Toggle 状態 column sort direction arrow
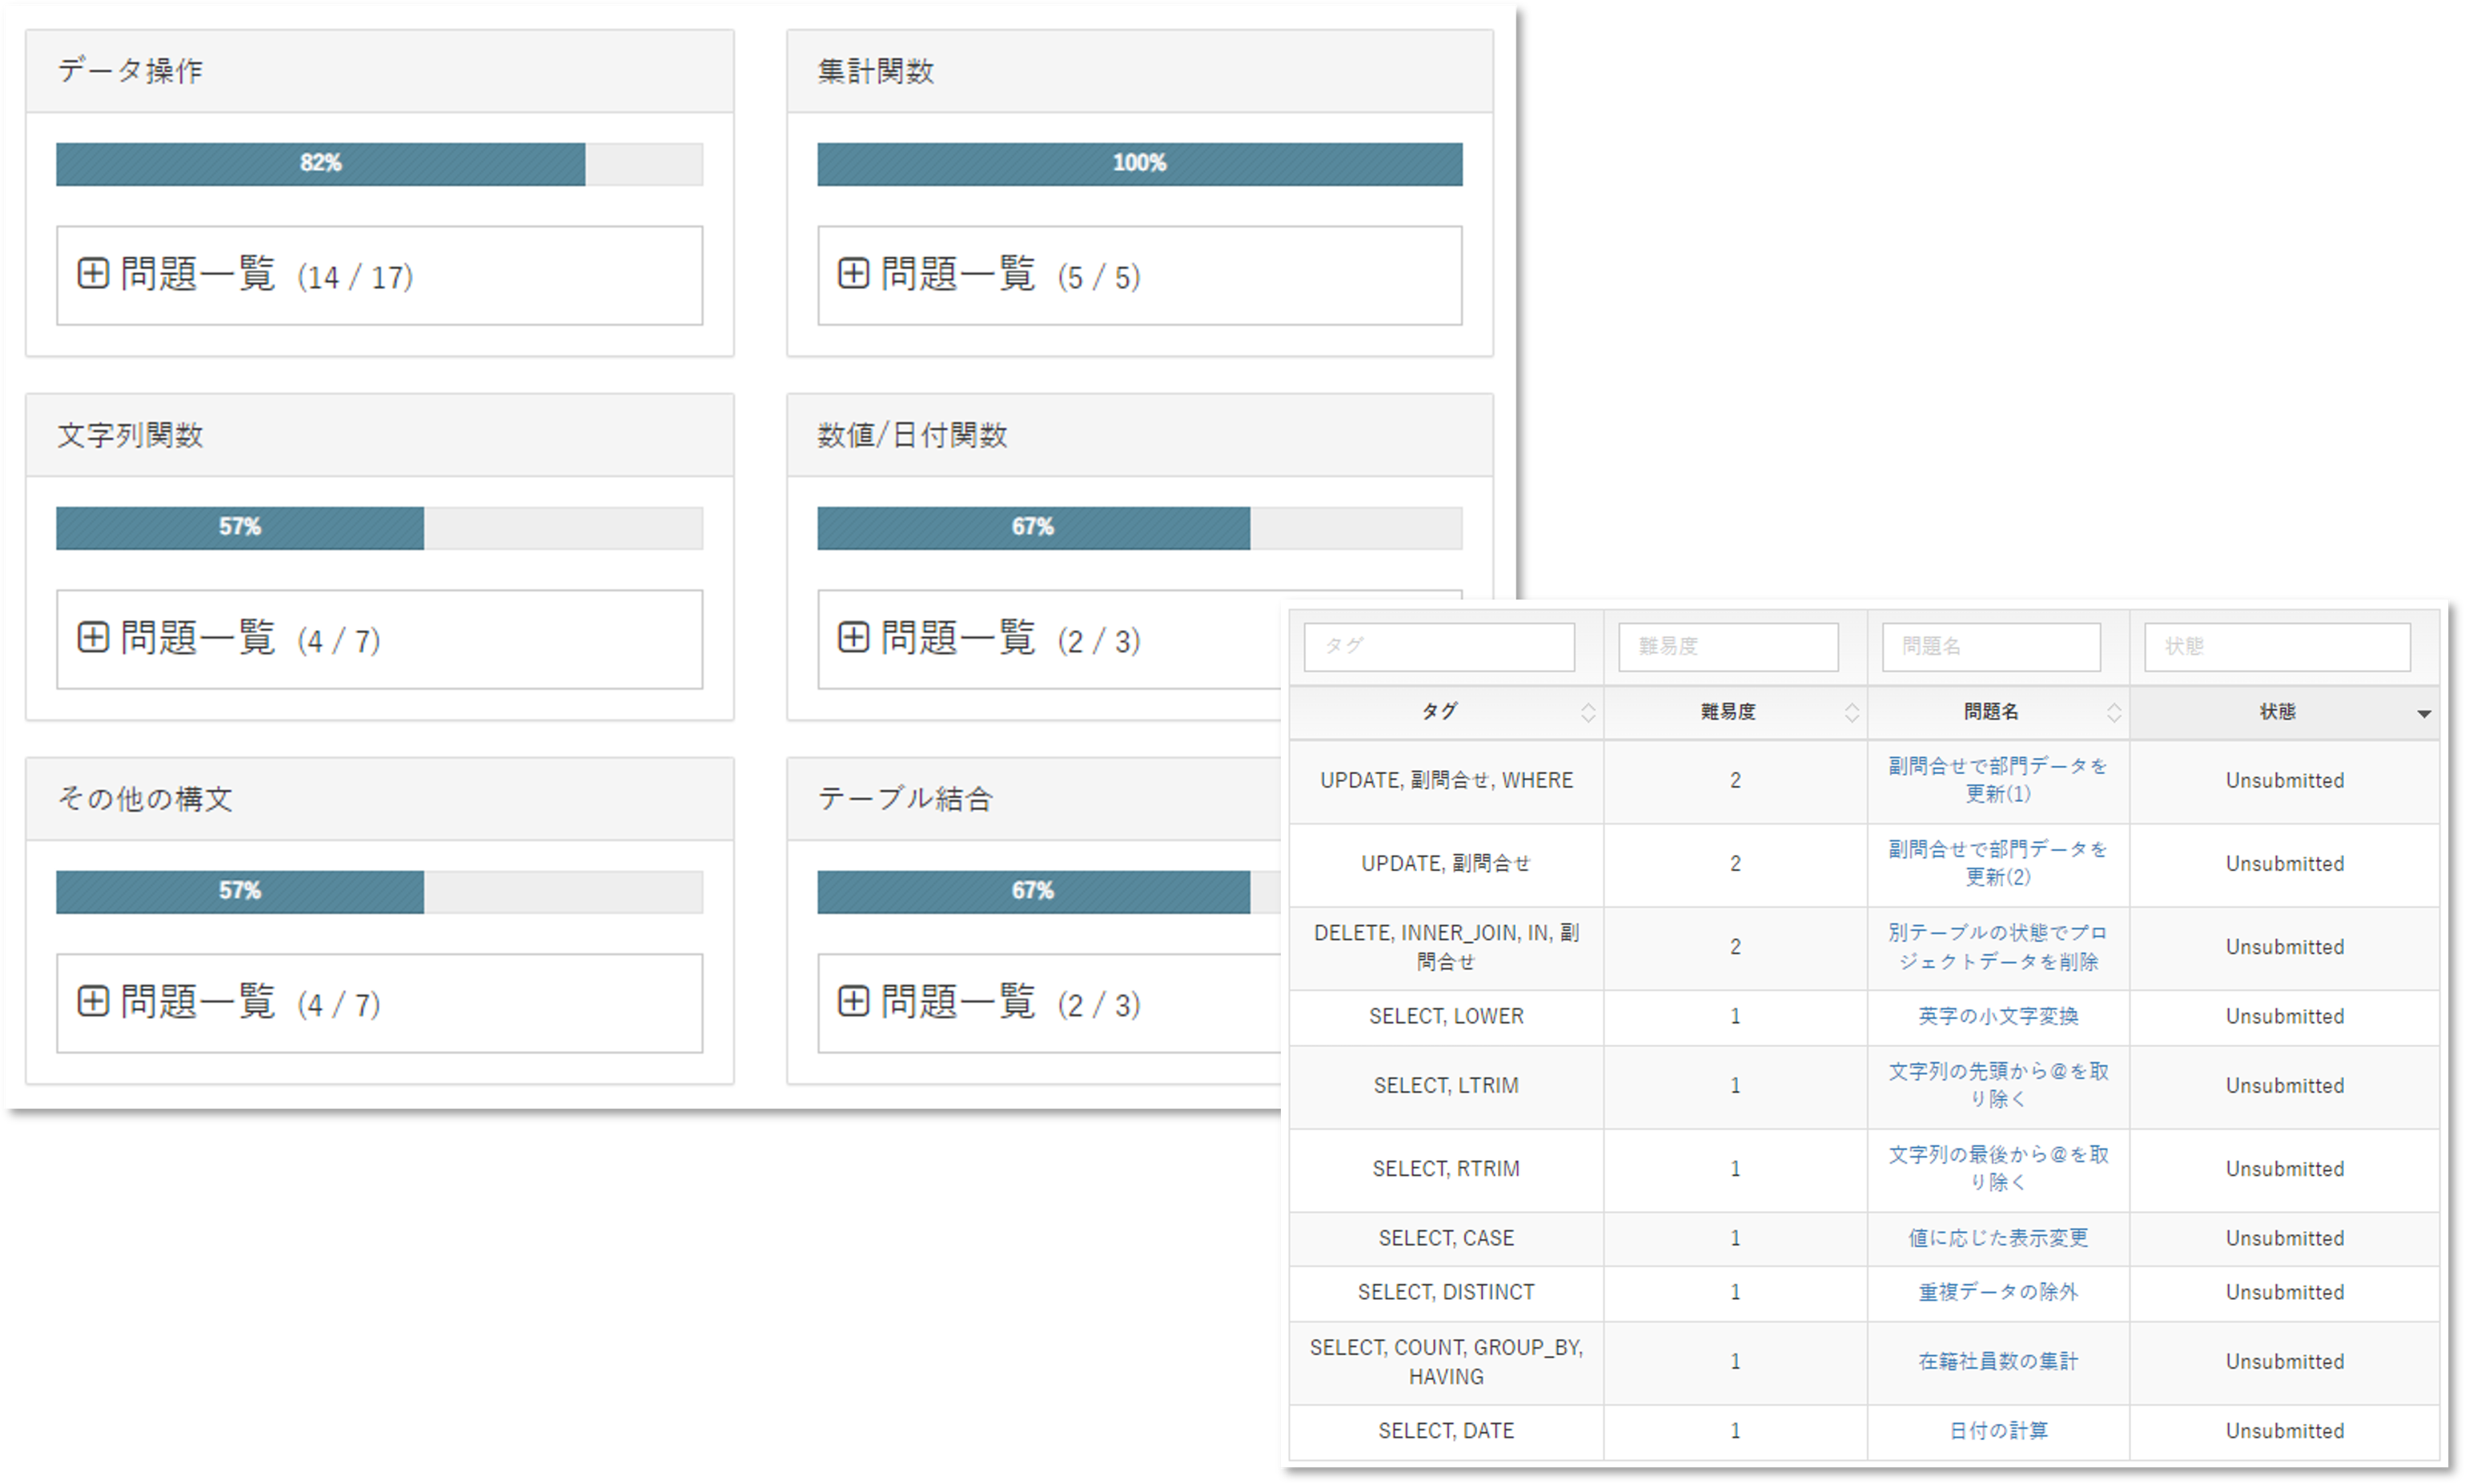The image size is (2465, 1484). [x=2424, y=713]
